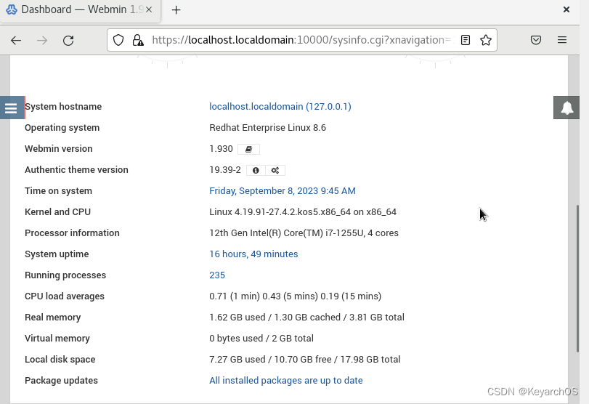Open the notifications bell panel
Viewport: 589px width, 404px height.
[566, 108]
